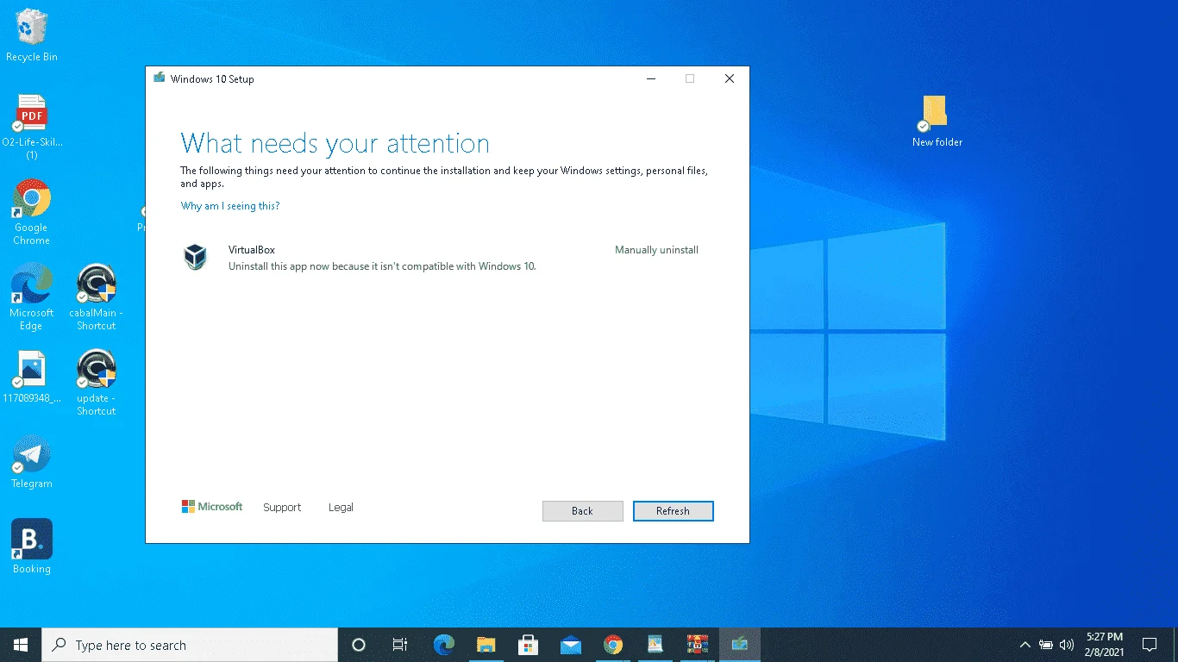Open Cortana from the taskbar circle icon

[359, 645]
